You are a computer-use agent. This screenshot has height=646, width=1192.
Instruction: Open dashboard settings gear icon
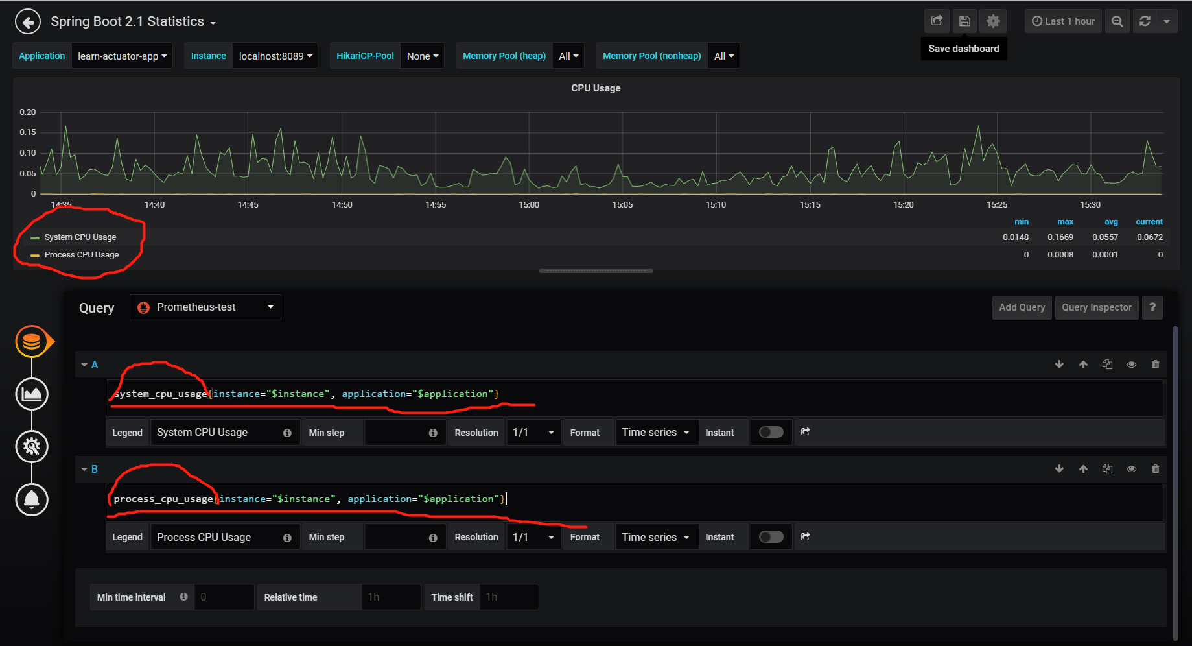(993, 21)
